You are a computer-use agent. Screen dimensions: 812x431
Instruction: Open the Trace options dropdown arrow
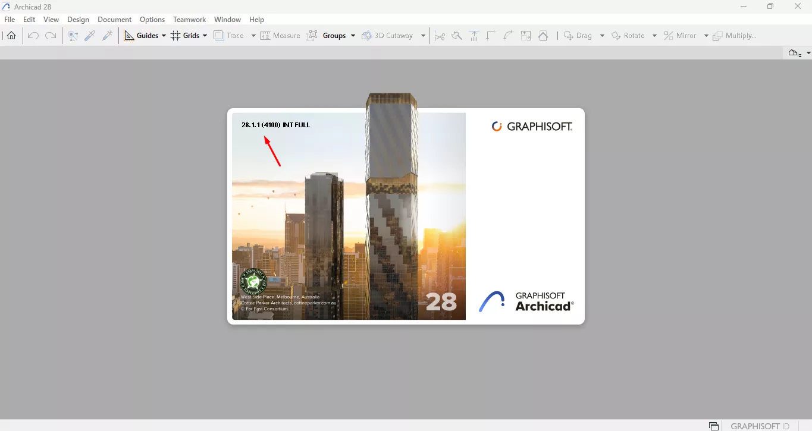(253, 36)
